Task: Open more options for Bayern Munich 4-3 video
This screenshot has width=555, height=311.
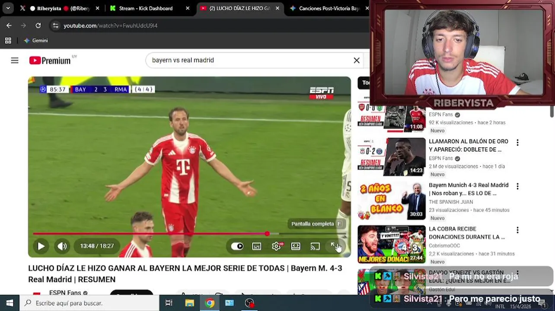Action: (517, 186)
